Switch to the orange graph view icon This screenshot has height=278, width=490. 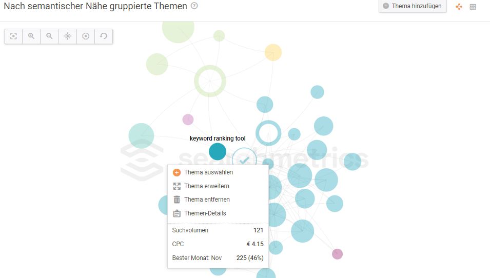coord(459,7)
